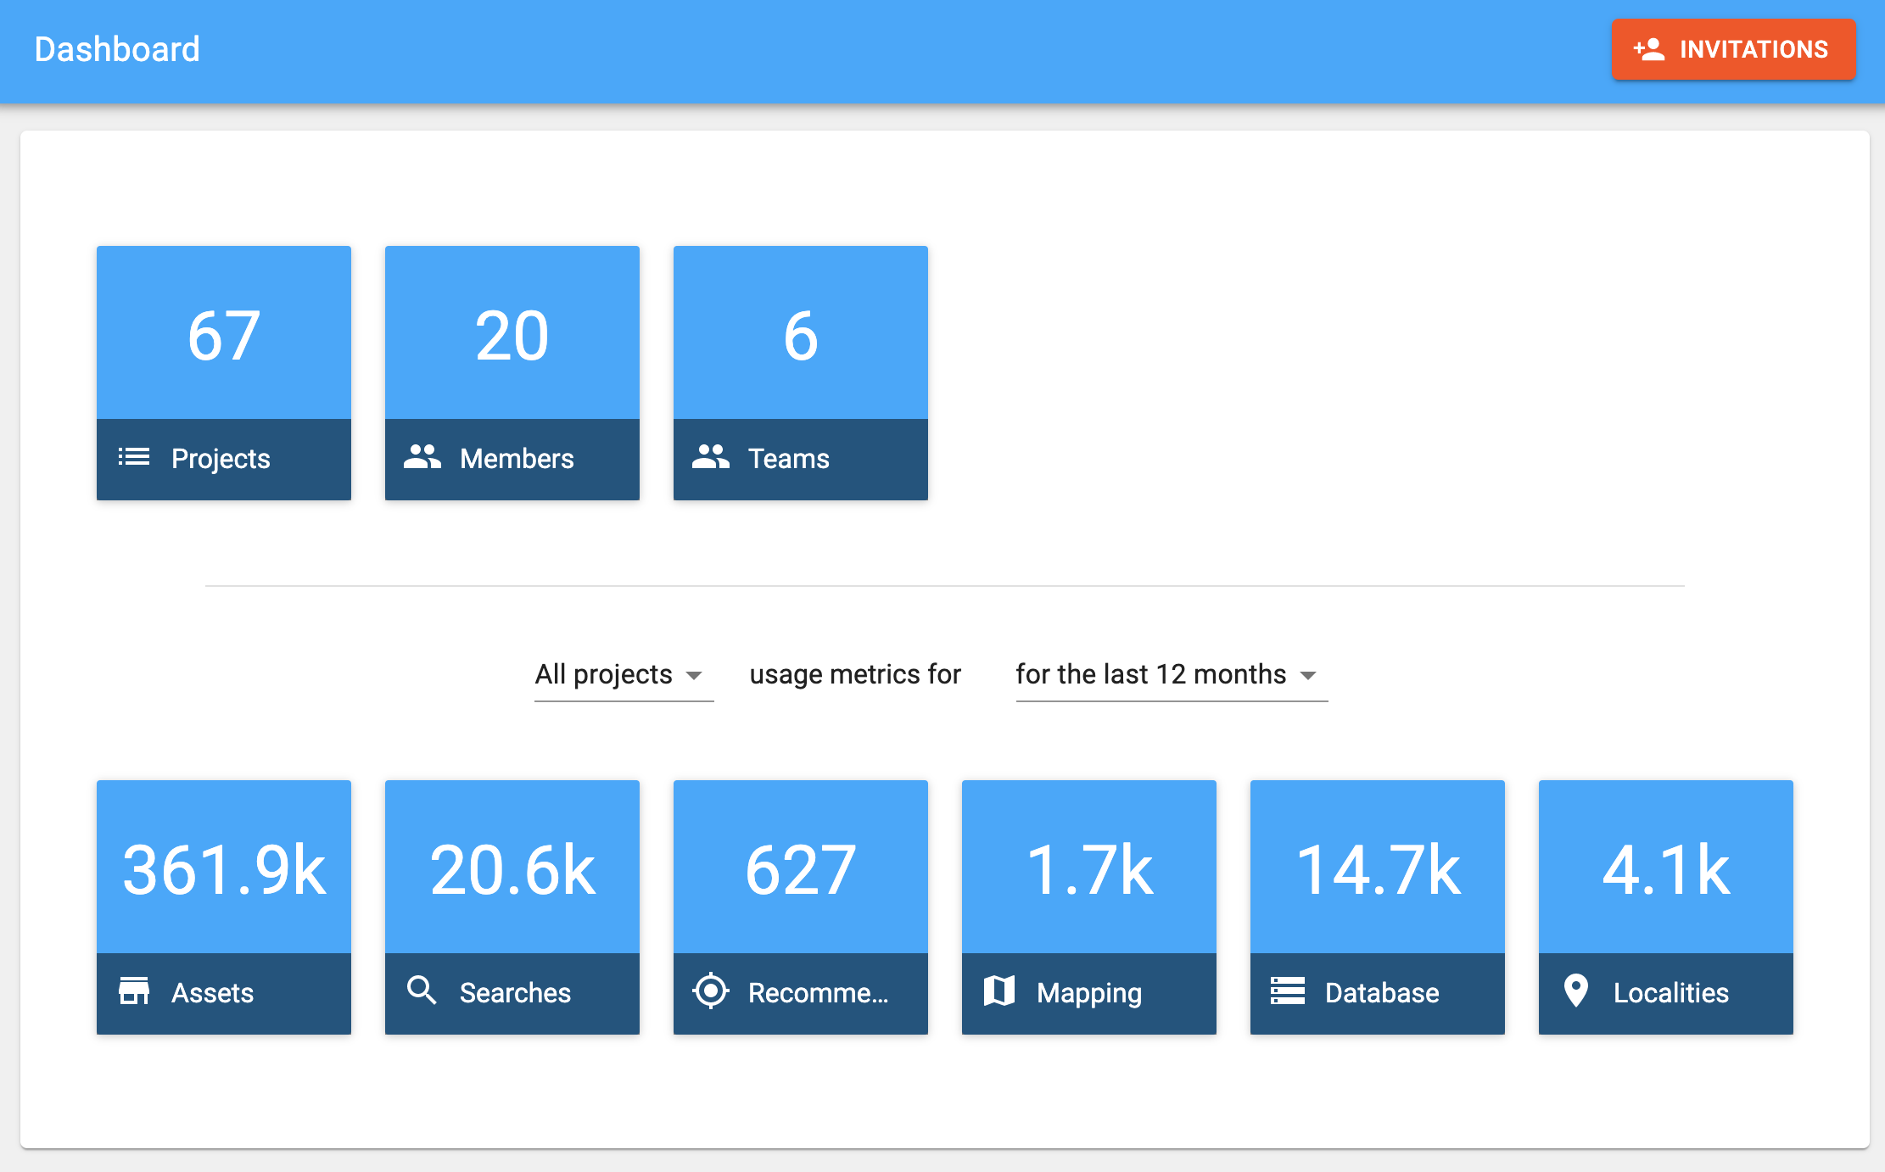Screen dimensions: 1885x1172
Task: Click the Projects list icon
Action: click(x=134, y=458)
